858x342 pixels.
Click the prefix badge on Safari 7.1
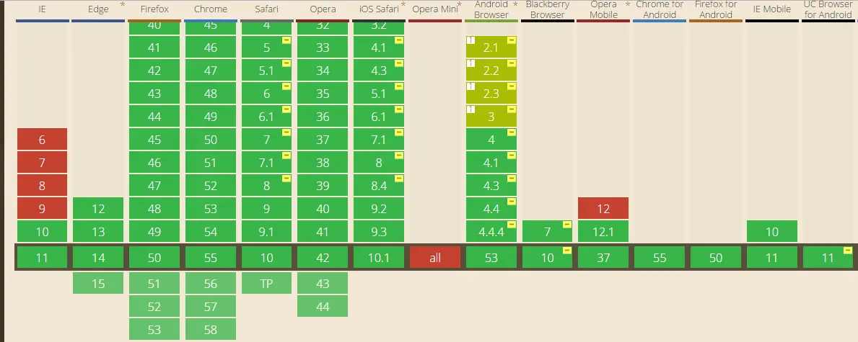pyautogui.click(x=286, y=155)
